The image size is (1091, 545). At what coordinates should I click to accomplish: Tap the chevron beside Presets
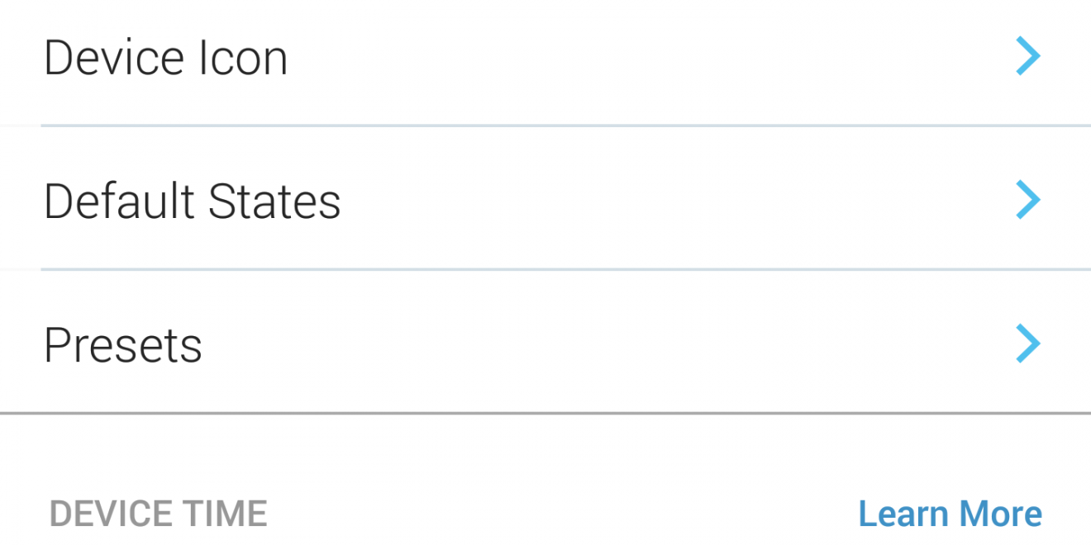click(1027, 344)
